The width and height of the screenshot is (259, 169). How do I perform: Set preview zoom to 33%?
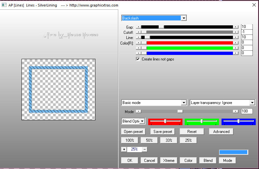click(169, 140)
